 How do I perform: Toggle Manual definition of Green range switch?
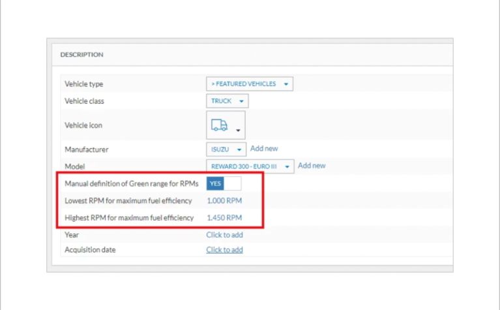[x=224, y=183]
